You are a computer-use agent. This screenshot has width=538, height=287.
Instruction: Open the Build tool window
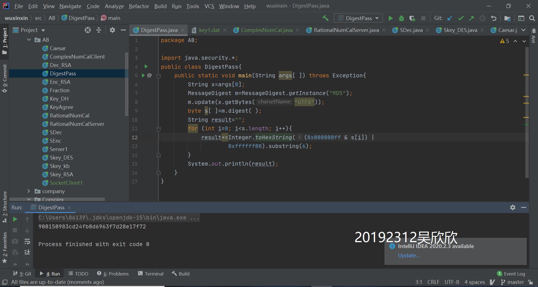pyautogui.click(x=181, y=274)
